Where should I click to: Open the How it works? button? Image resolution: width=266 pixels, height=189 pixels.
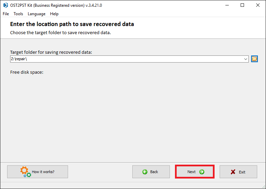tap(38, 172)
